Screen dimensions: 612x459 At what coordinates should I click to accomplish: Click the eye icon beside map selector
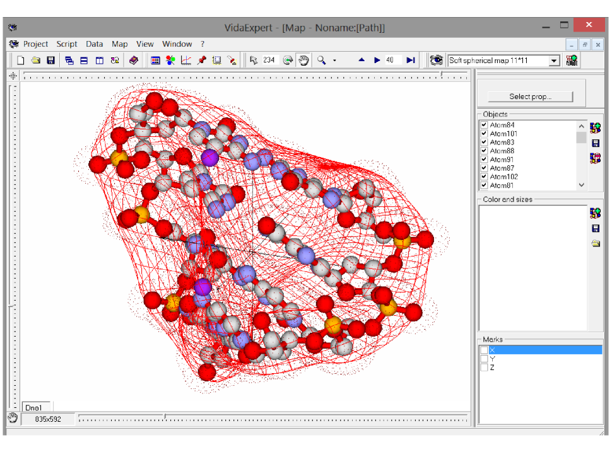pos(436,61)
